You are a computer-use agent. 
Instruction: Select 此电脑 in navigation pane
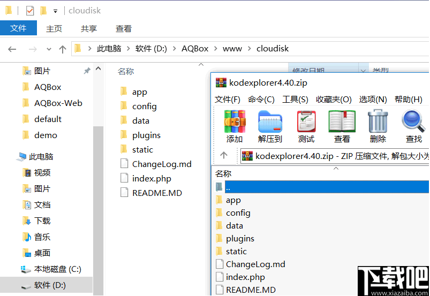[x=41, y=157]
